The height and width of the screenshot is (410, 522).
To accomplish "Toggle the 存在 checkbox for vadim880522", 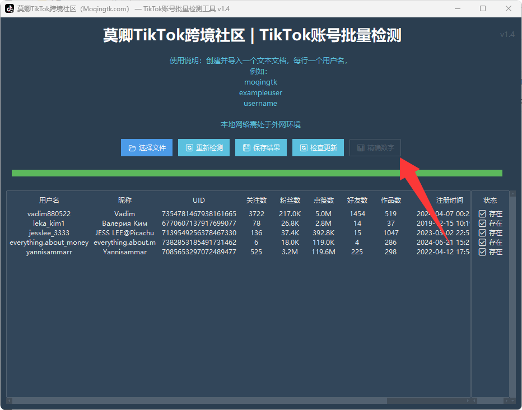I will click(482, 214).
